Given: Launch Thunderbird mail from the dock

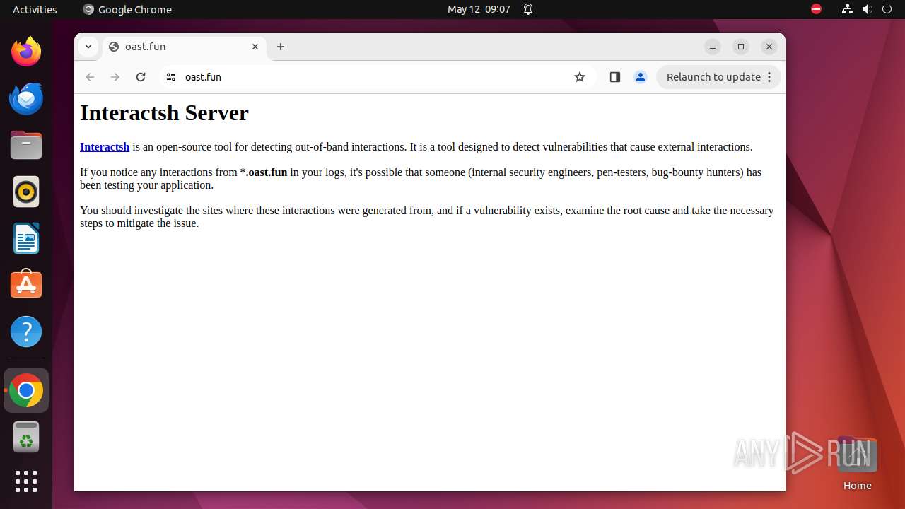Looking at the screenshot, I should (x=26, y=99).
